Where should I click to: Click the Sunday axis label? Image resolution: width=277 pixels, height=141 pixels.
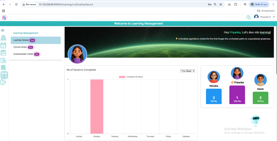[x=79, y=136]
